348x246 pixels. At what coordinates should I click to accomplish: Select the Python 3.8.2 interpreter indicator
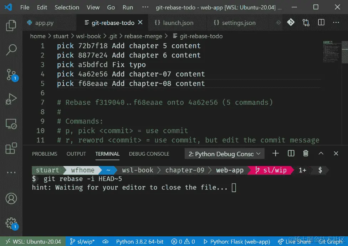(139, 242)
